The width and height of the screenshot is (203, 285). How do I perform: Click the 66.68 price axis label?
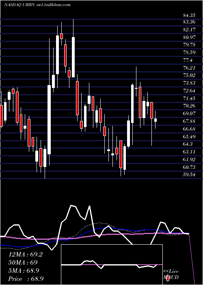(x=189, y=129)
